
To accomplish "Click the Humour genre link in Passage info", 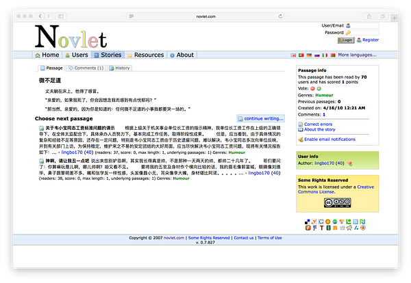I will 324,95.
